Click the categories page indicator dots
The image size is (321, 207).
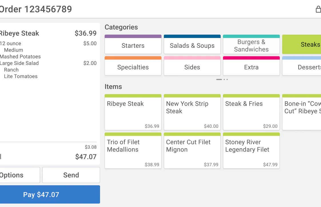pyautogui.click(x=222, y=79)
